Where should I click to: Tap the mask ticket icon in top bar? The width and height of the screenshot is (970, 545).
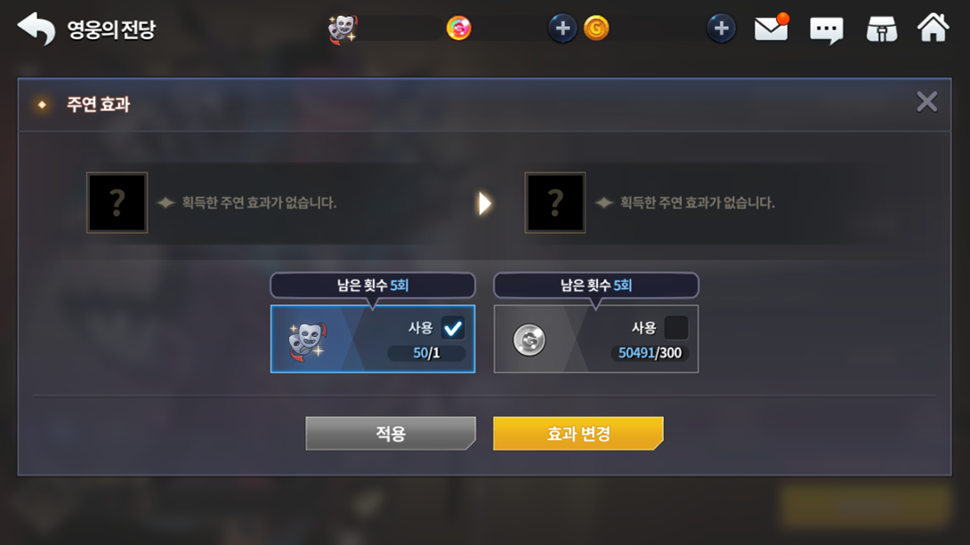342,29
